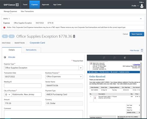Click the red alert exclamation icon
The width and height of the screenshot is (147, 119).
click(x=4, y=27)
